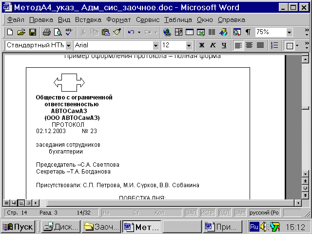Open the Arial font dropdown
Viewport: 312px width, 234px height.
point(156,45)
